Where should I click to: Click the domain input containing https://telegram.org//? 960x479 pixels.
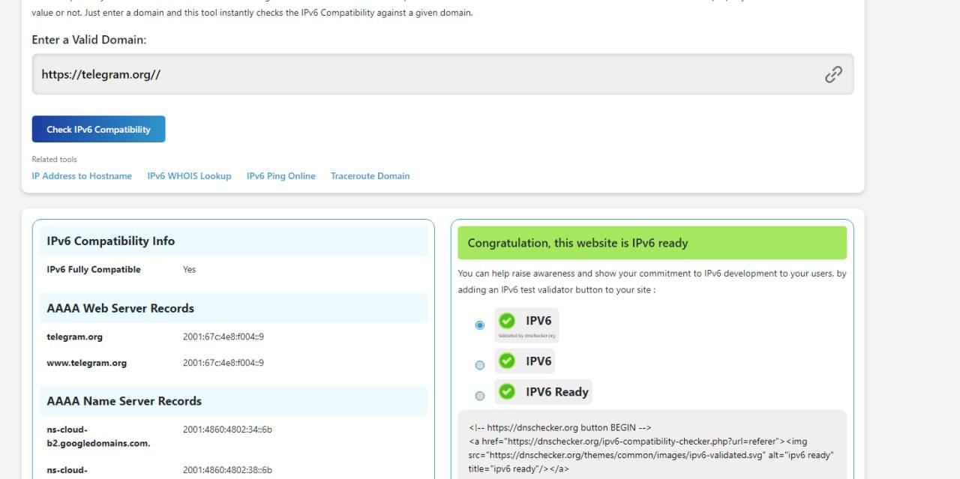point(442,74)
